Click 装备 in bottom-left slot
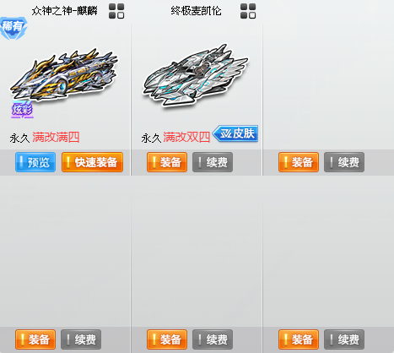The image size is (394, 353). 35,339
